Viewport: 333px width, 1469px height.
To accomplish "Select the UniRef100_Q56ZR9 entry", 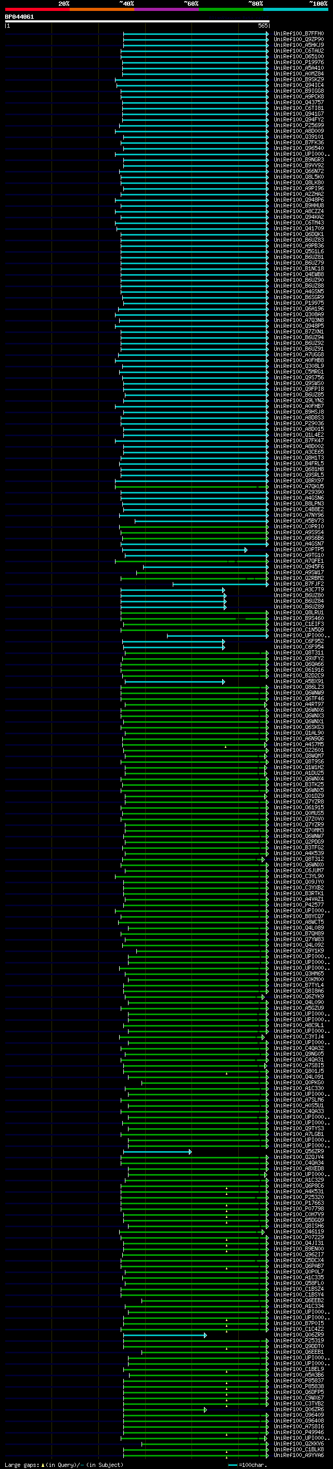I will tap(298, 1151).
